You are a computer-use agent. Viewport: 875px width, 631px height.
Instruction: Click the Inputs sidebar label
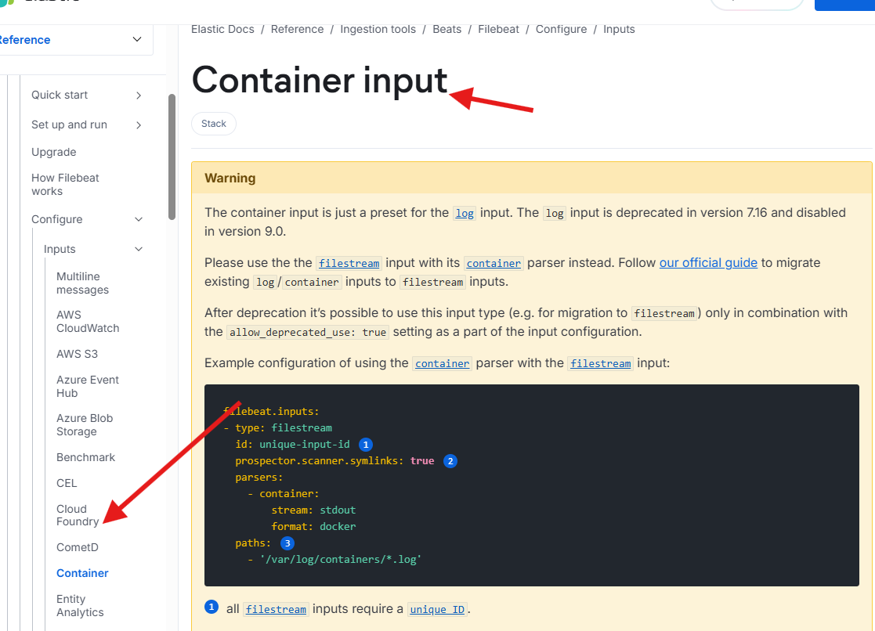60,249
